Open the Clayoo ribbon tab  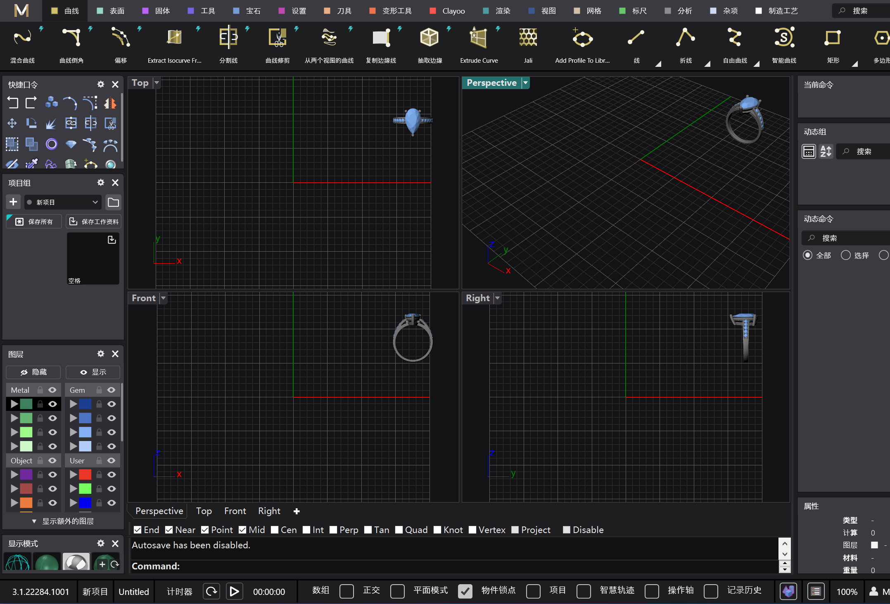click(447, 11)
